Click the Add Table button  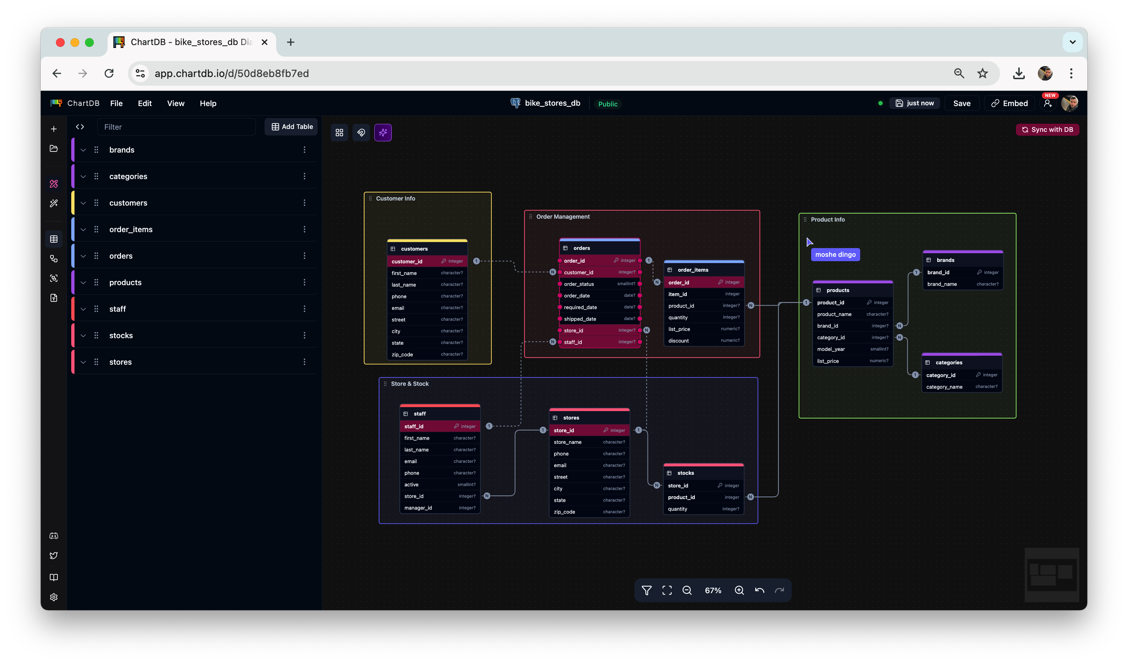[291, 127]
